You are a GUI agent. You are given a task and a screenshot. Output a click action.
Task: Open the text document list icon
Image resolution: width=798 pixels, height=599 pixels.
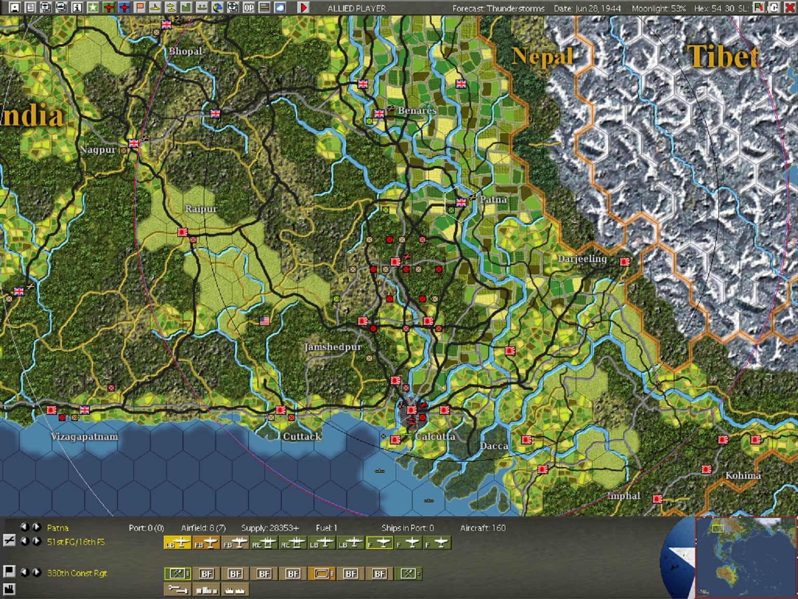coord(31,7)
